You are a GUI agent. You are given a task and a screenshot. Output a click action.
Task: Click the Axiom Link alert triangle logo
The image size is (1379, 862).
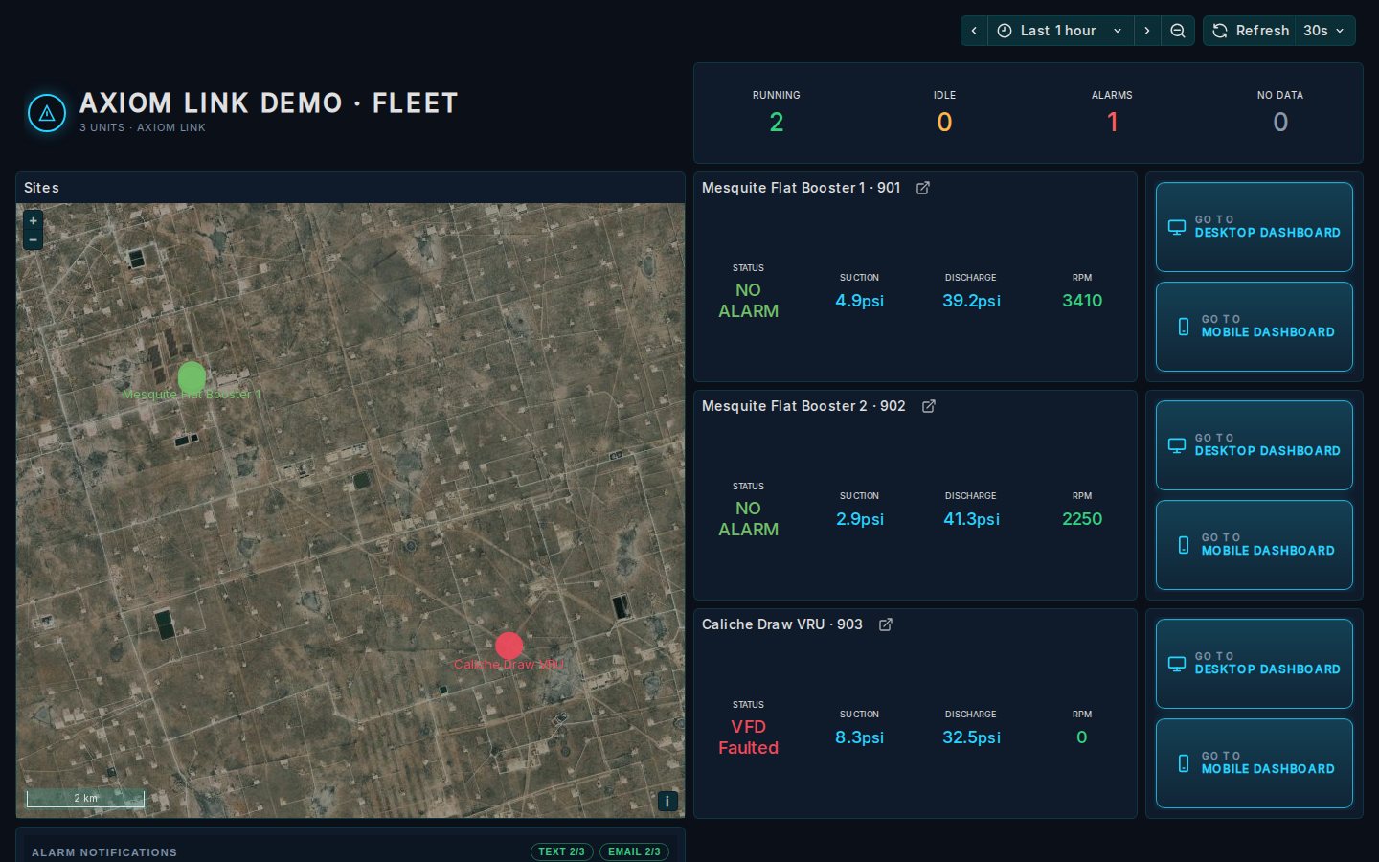click(47, 113)
